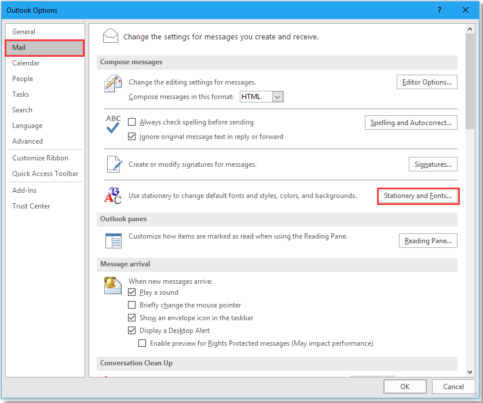The width and height of the screenshot is (483, 403).
Task: Click the stationery ABC fonts icon
Action: 112,196
